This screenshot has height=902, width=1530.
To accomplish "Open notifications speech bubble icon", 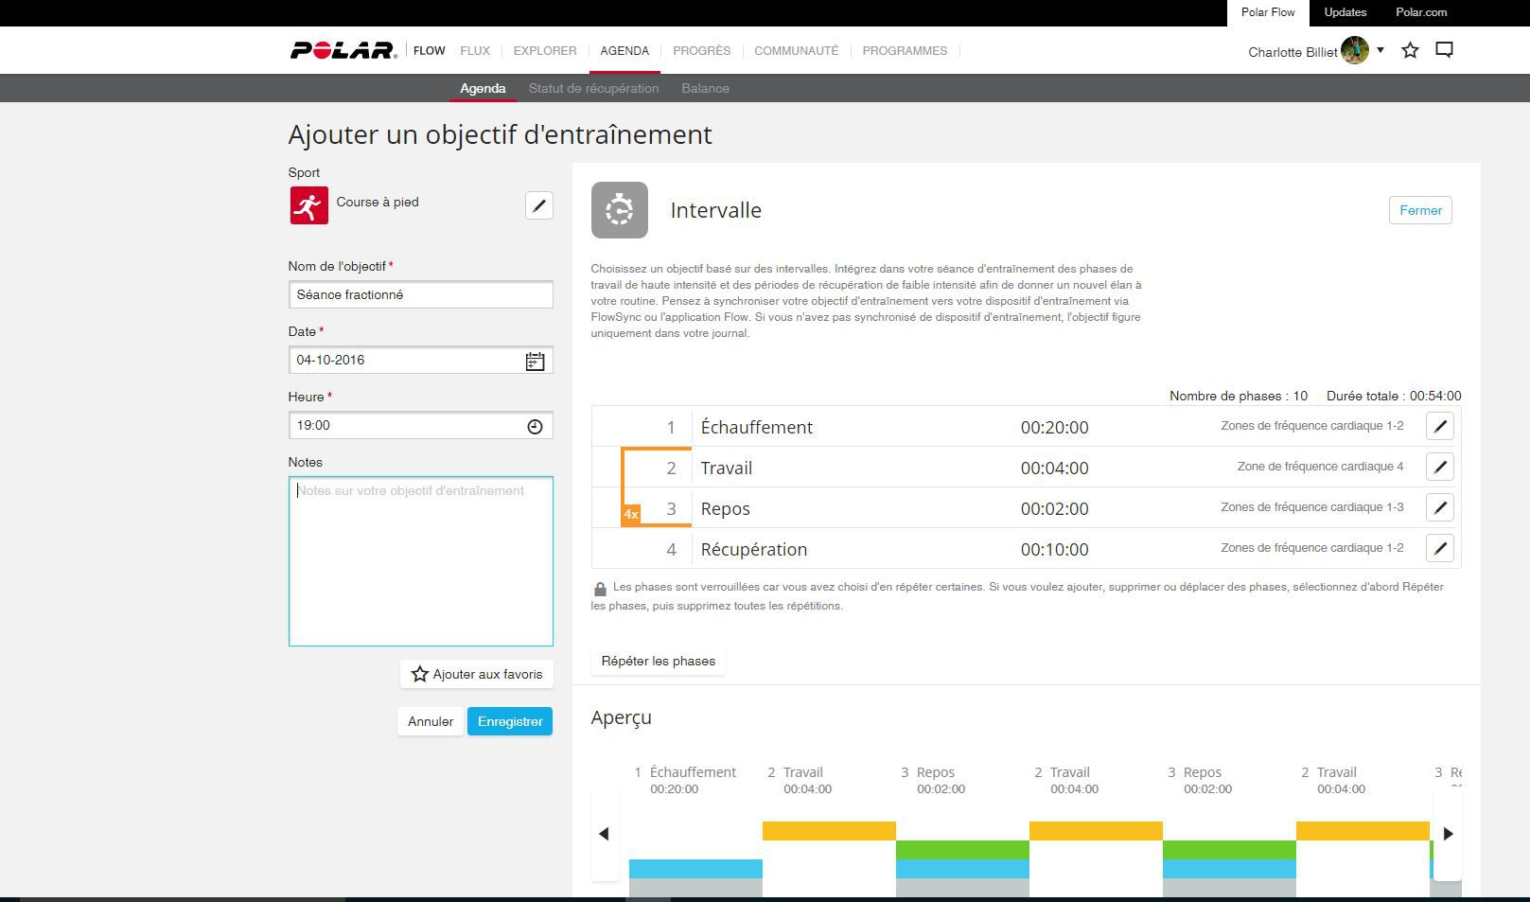I will pyautogui.click(x=1444, y=51).
